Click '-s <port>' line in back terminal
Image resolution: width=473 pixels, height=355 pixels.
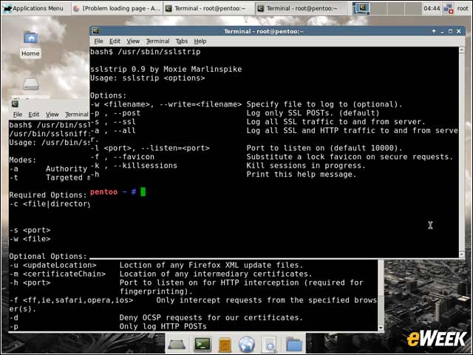(x=30, y=230)
